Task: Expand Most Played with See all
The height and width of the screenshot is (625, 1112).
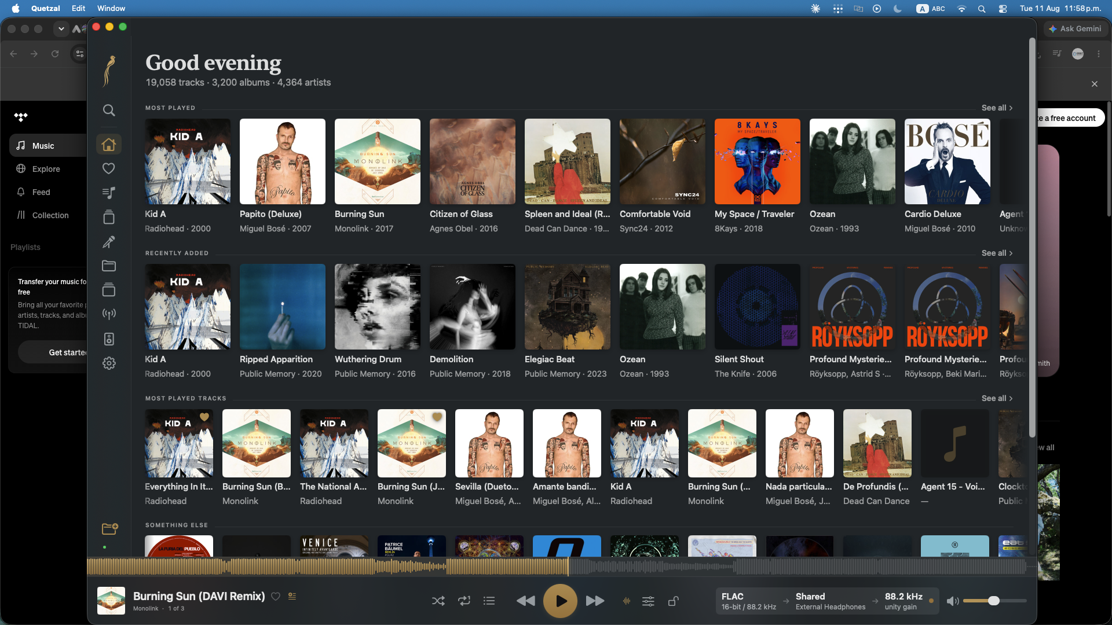Action: [997, 108]
